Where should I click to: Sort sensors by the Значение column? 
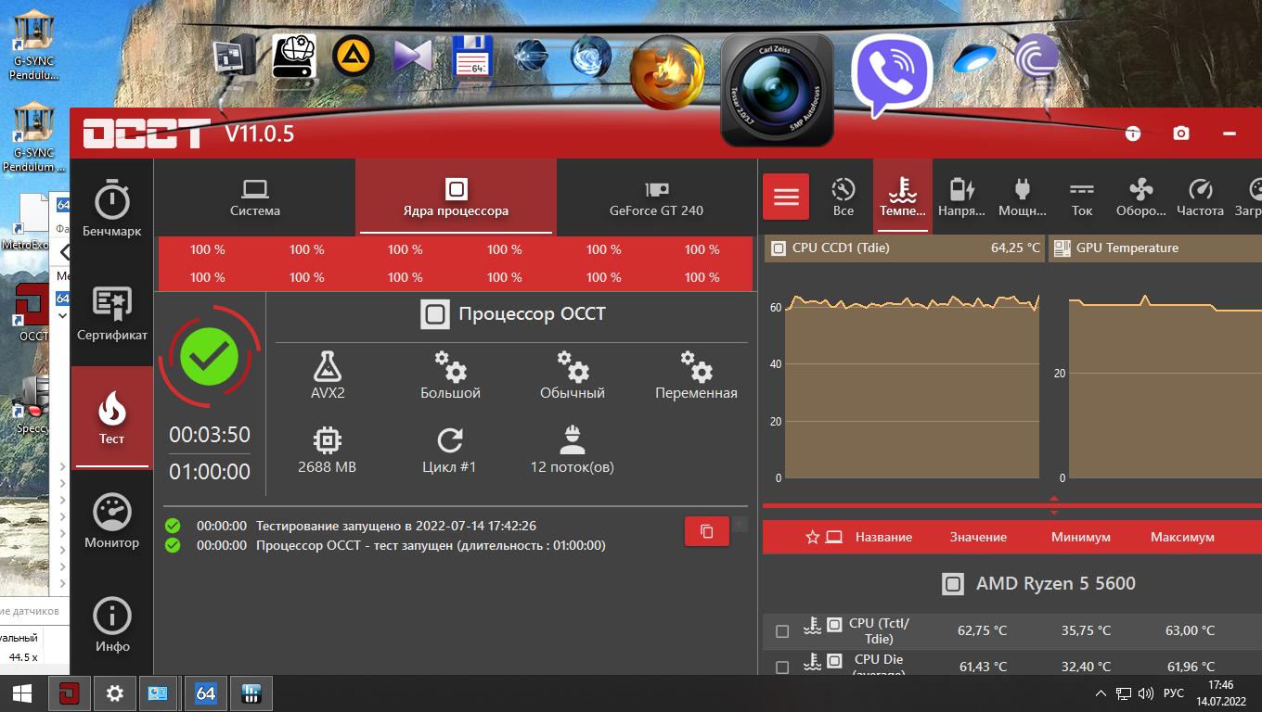[978, 537]
